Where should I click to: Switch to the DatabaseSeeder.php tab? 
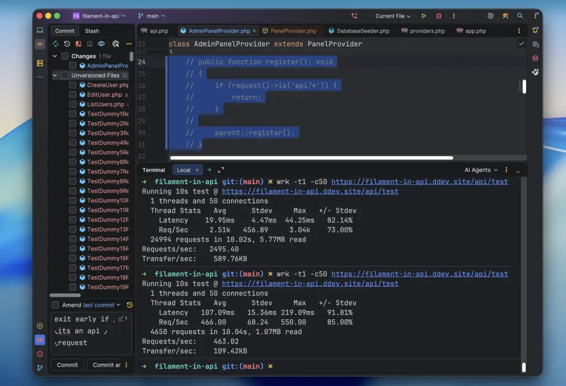[359, 31]
